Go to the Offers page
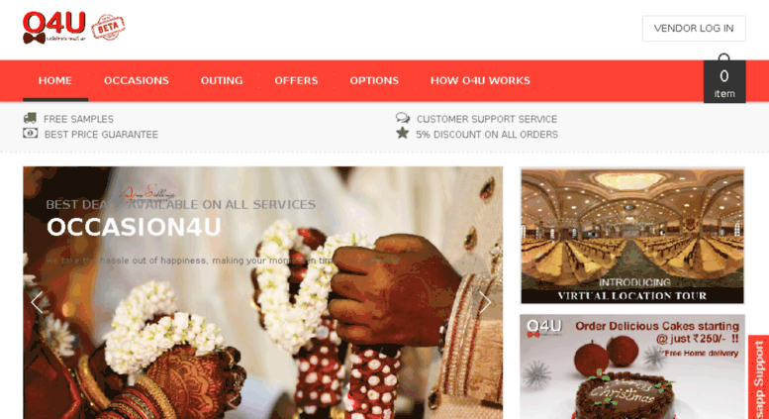The height and width of the screenshot is (419, 769). (x=296, y=80)
